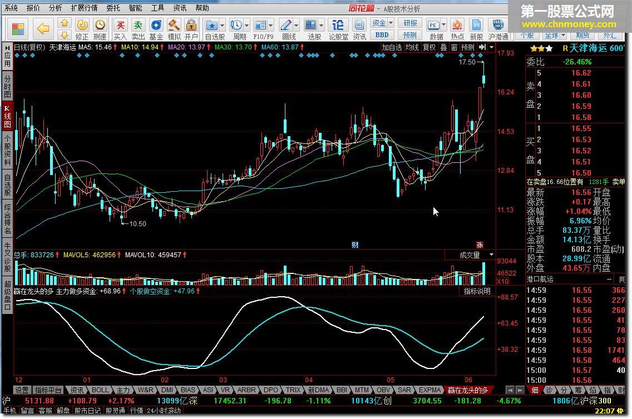
Task: Go back with the yellow left arrow
Action: [43, 29]
